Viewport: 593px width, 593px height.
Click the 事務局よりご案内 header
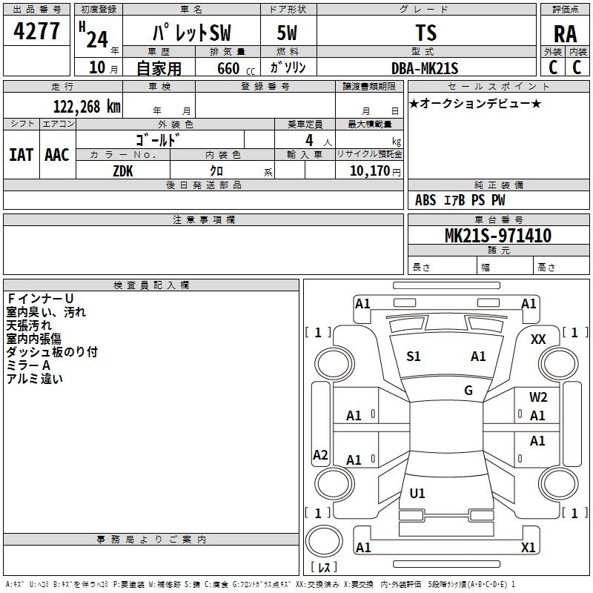pos(151,540)
